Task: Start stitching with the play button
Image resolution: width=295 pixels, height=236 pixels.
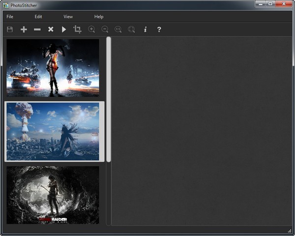Action: (64, 29)
